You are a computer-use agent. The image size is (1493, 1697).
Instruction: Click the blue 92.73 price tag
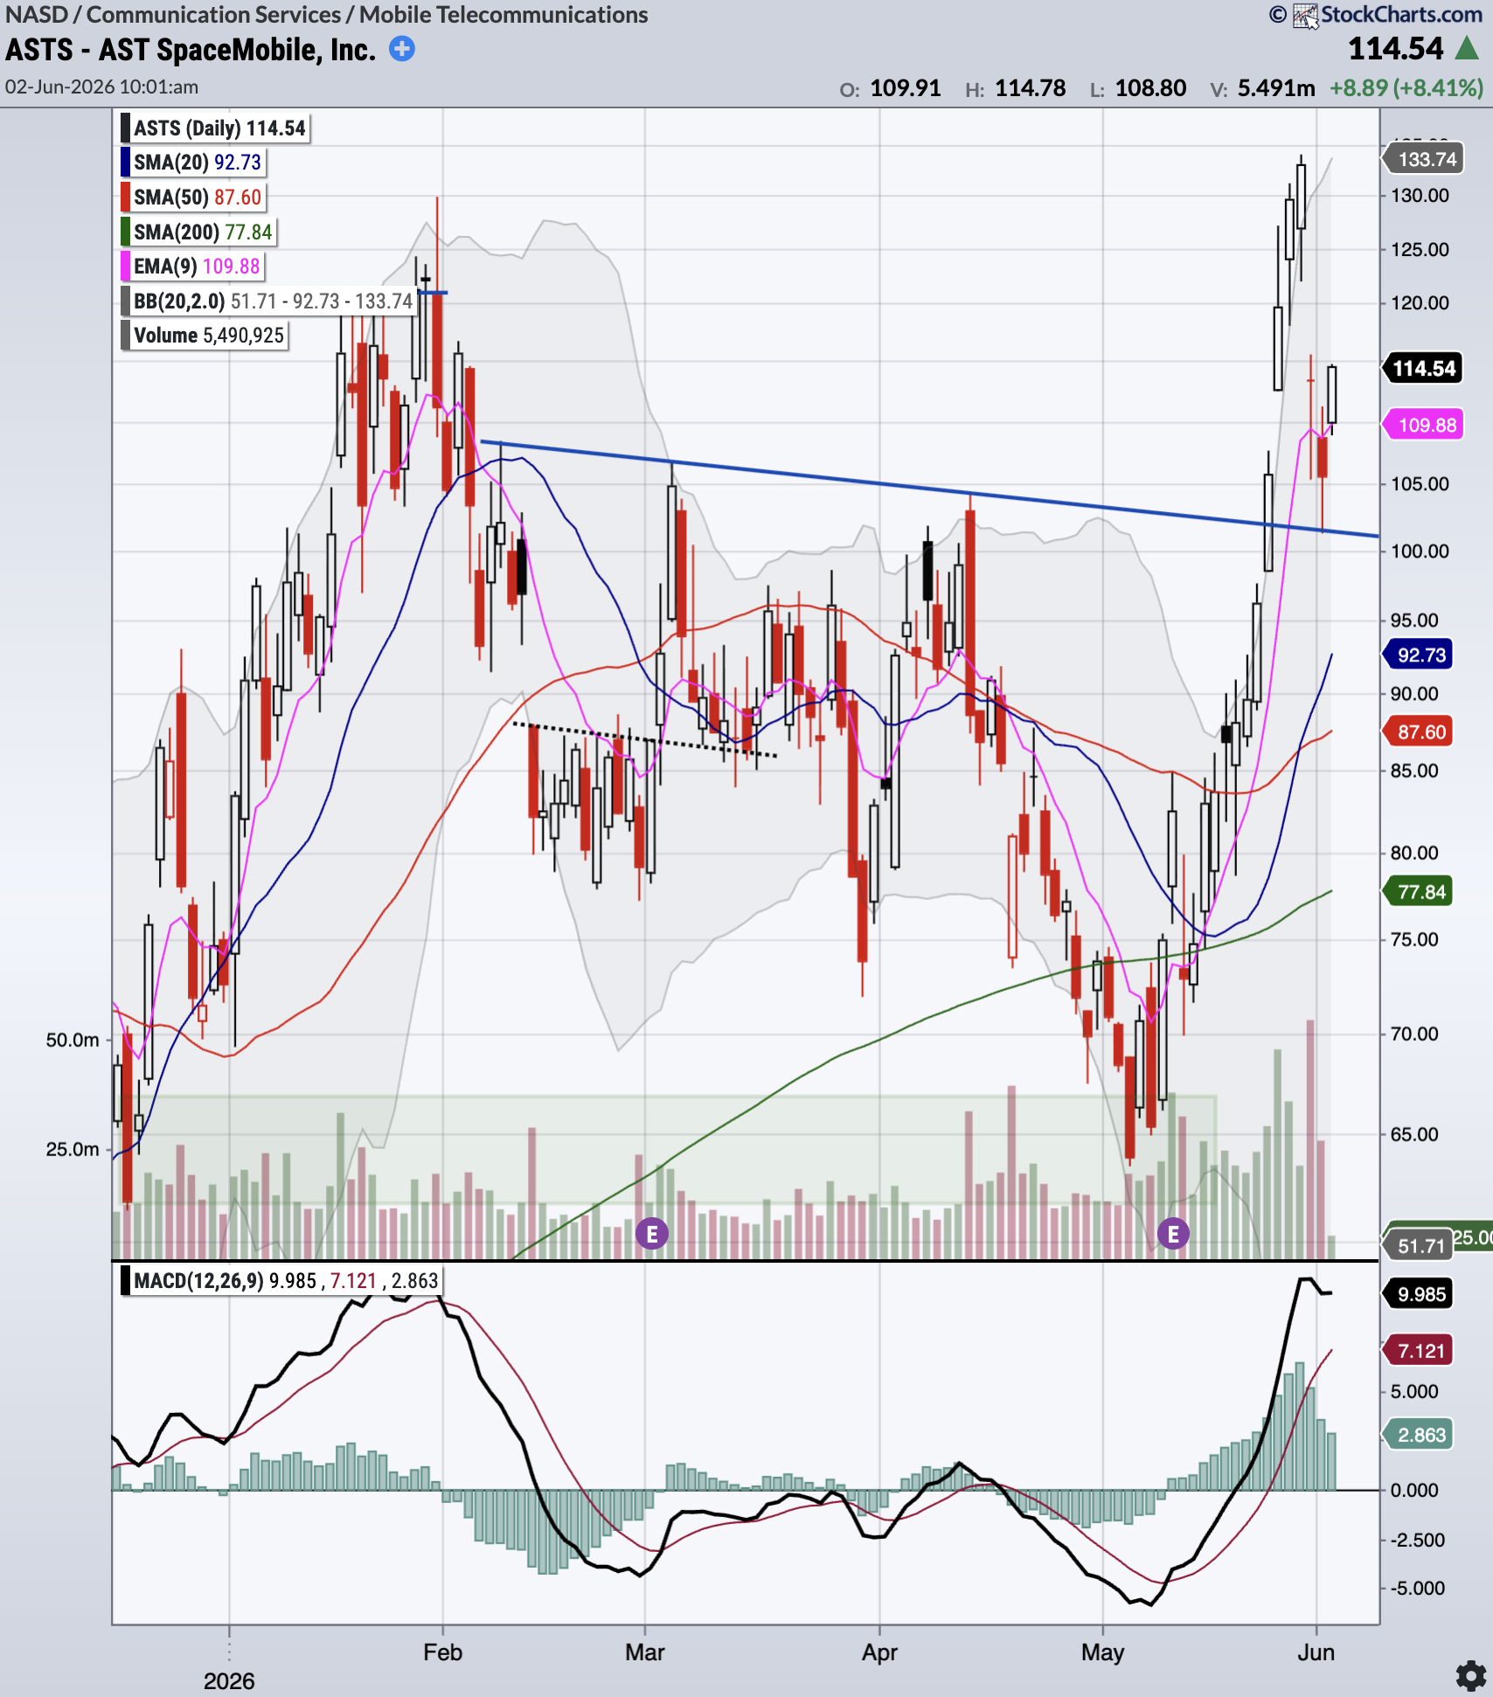pos(1418,655)
